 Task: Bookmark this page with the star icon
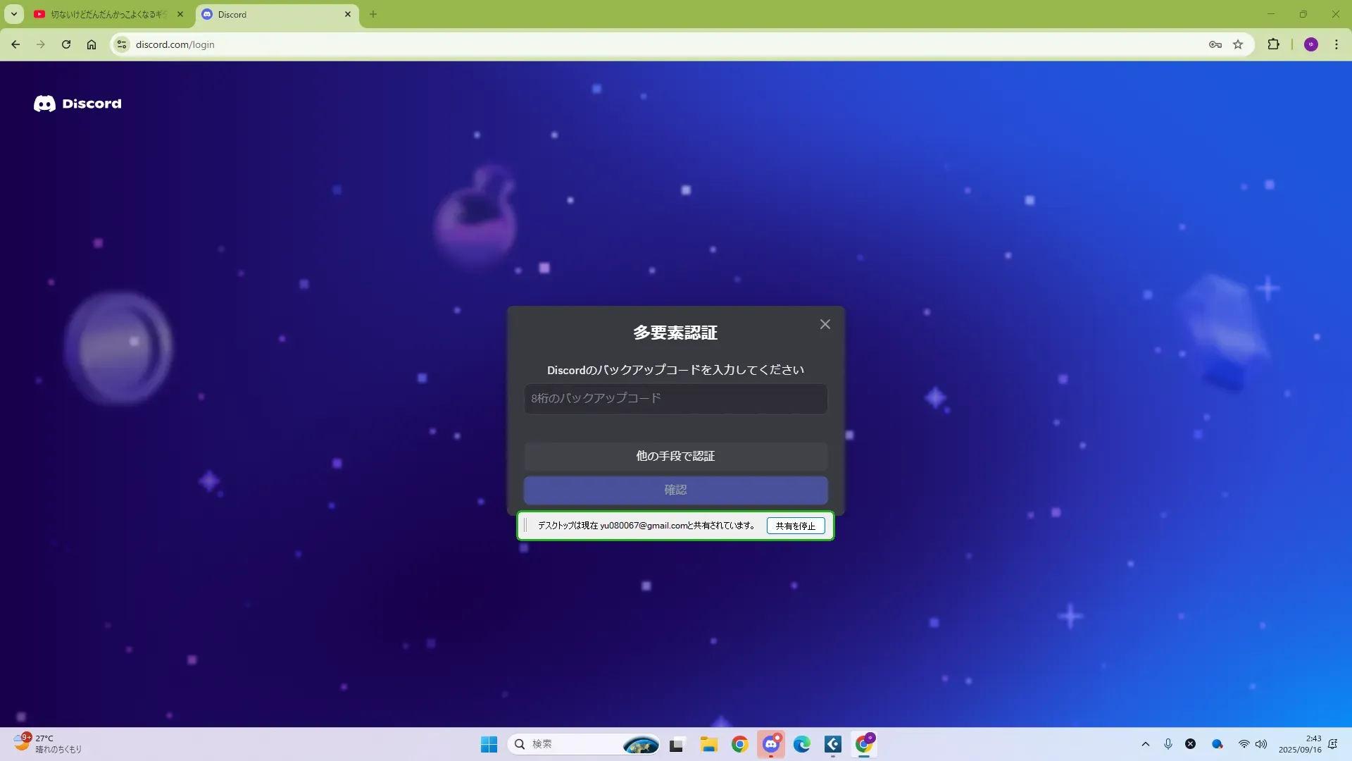1238,44
